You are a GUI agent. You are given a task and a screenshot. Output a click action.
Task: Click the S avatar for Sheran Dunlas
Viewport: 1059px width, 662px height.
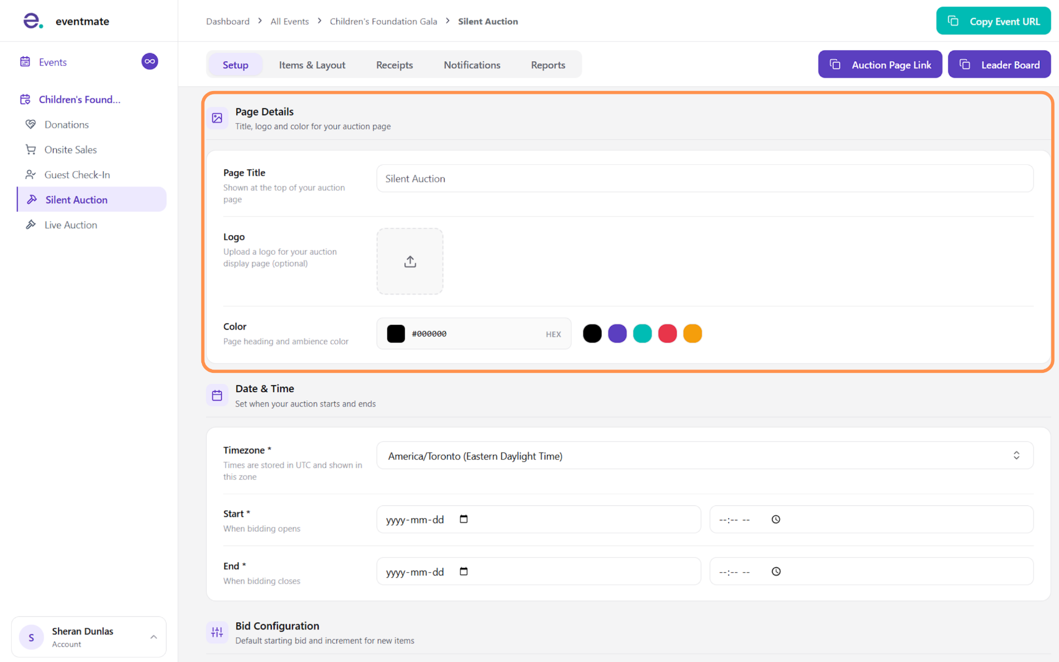tap(31, 637)
